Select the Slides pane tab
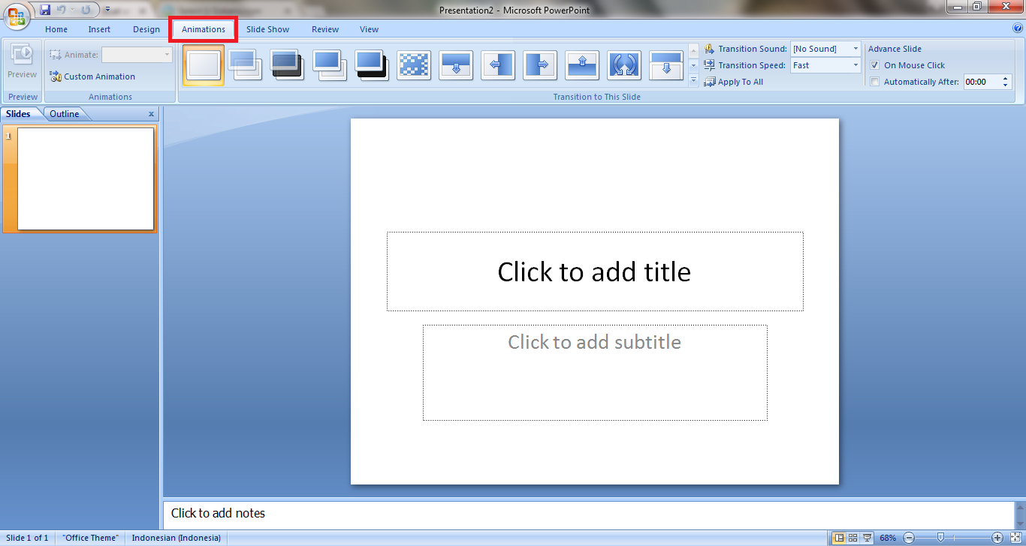This screenshot has width=1026, height=546. click(x=19, y=114)
